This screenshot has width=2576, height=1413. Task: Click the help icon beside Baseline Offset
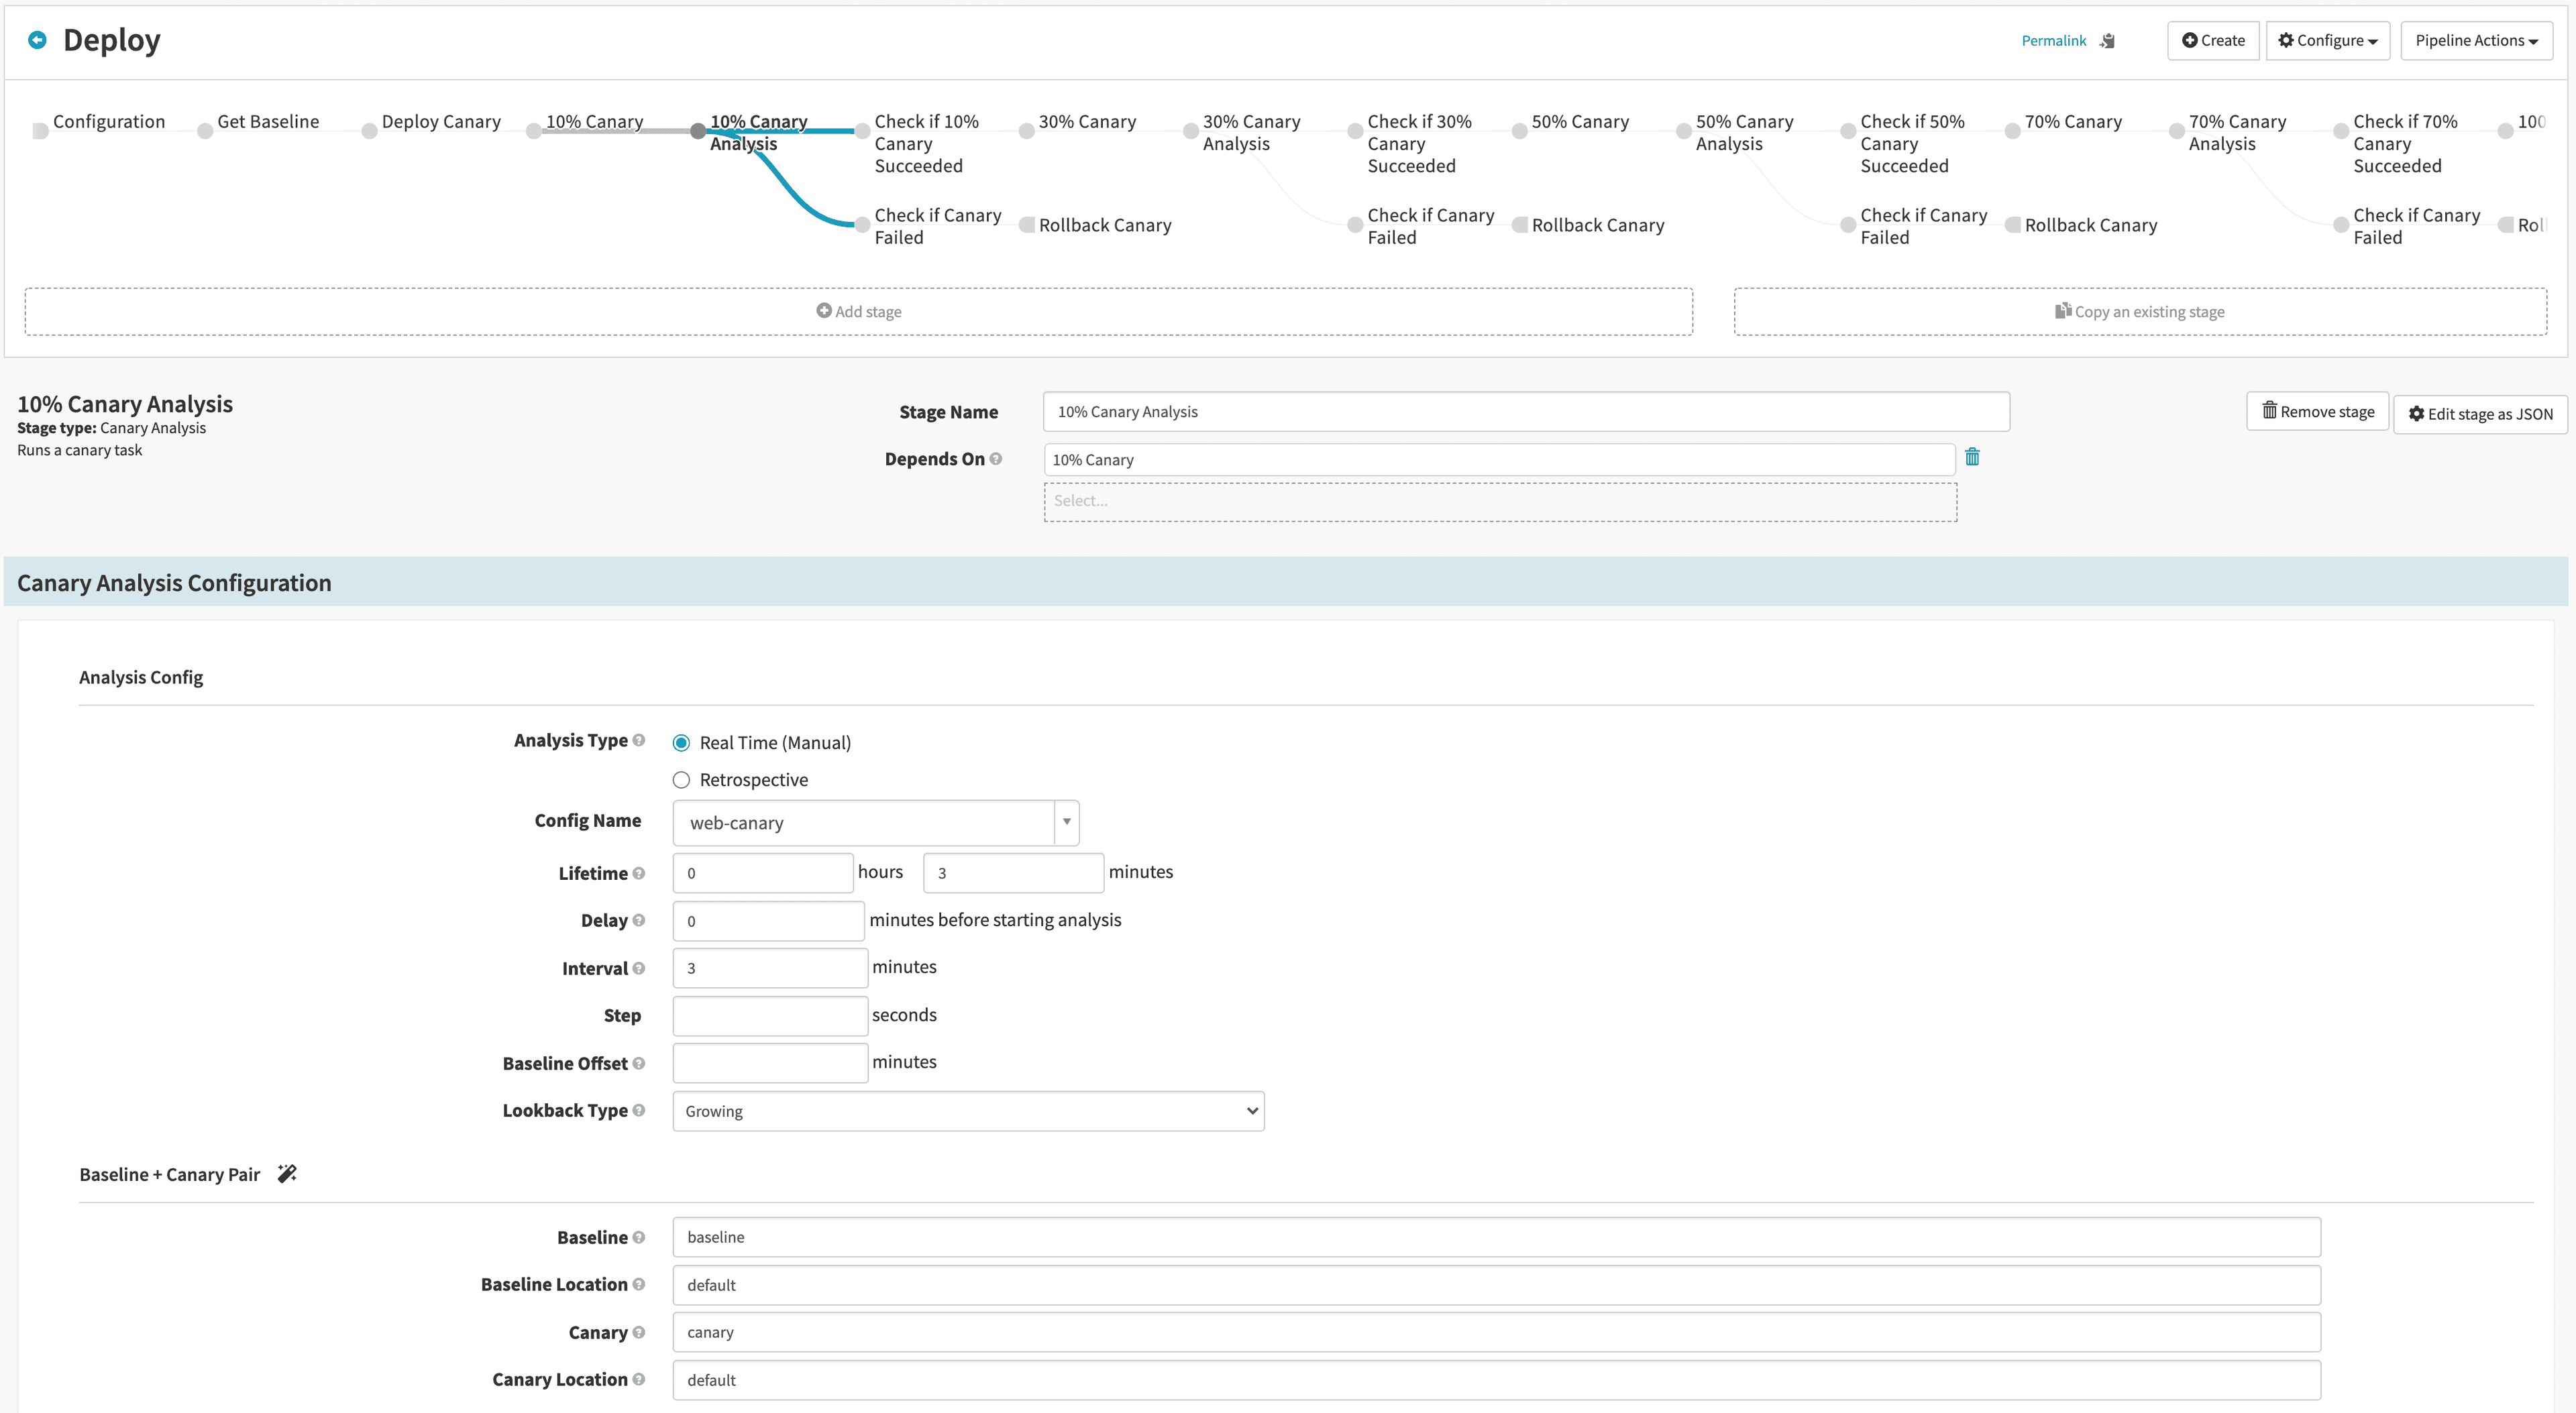coord(639,1063)
